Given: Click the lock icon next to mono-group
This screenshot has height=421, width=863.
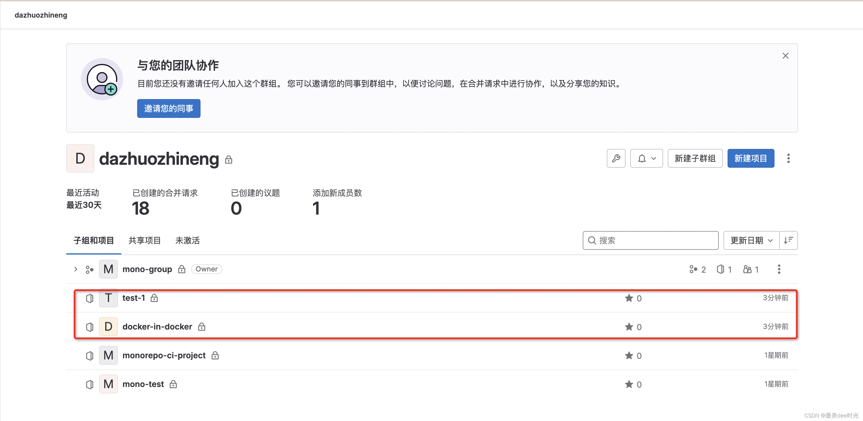Looking at the screenshot, I should click(x=181, y=269).
